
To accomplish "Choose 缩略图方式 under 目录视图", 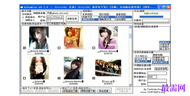I will 90,20.
